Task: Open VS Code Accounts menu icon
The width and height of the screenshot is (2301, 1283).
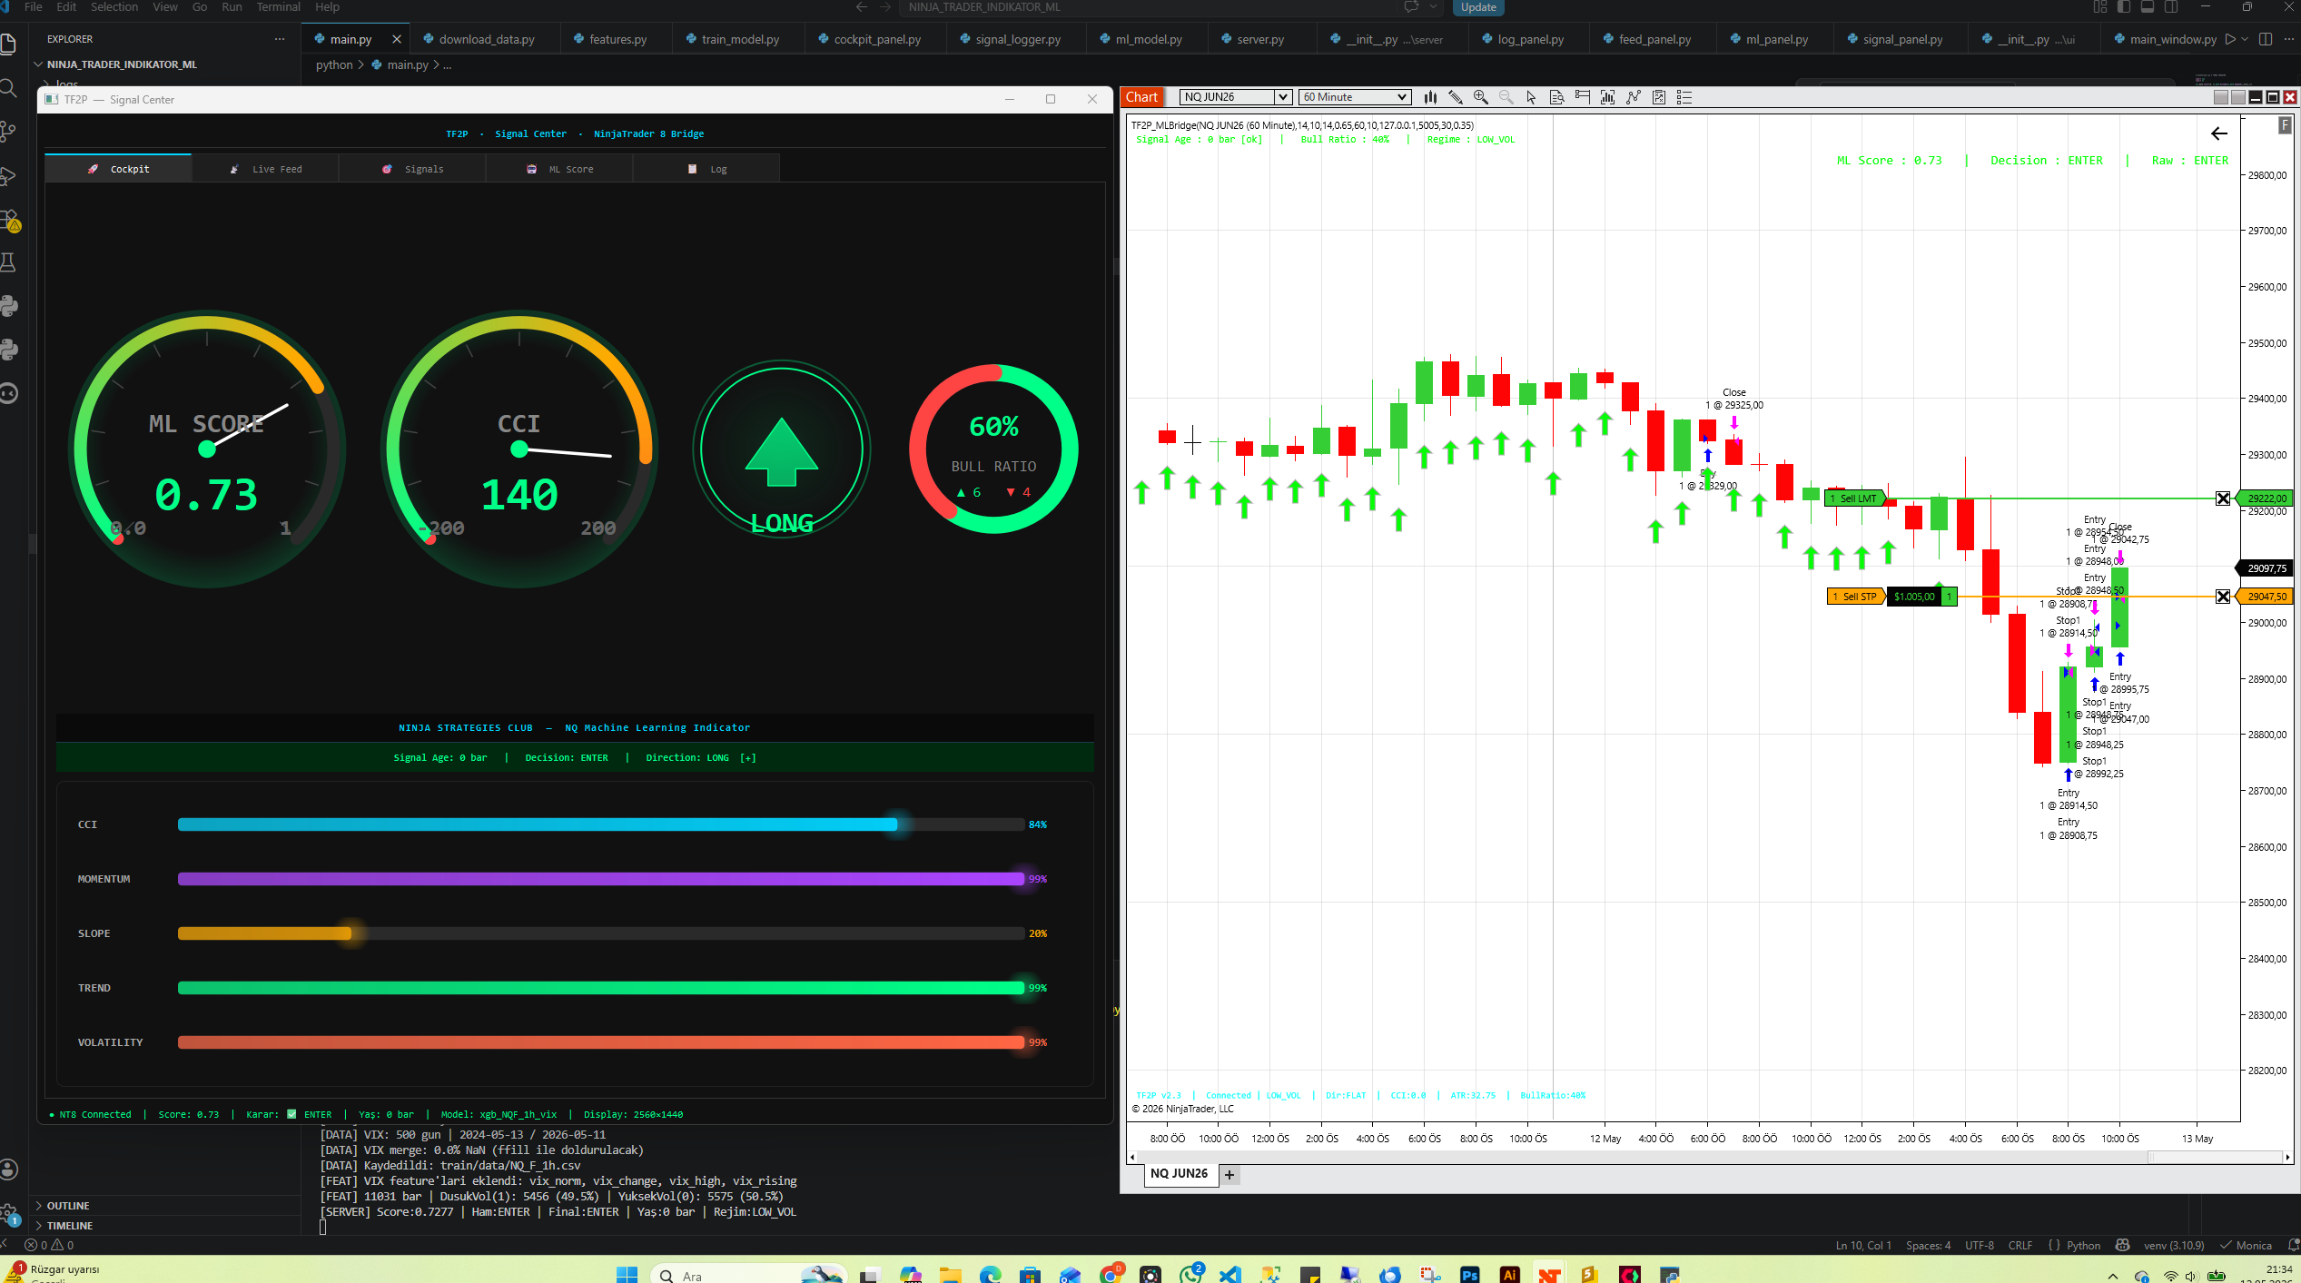Action: click(x=9, y=1170)
